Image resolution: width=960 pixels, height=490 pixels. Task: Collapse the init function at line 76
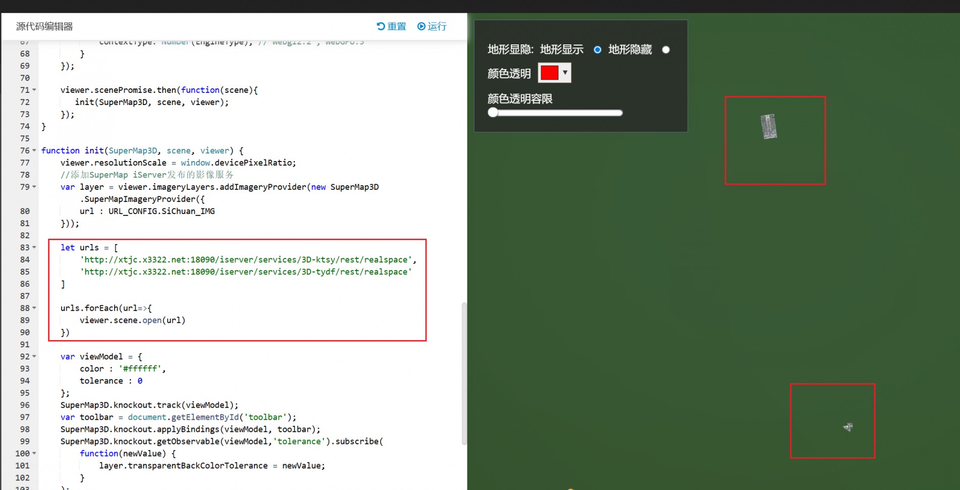(34, 150)
